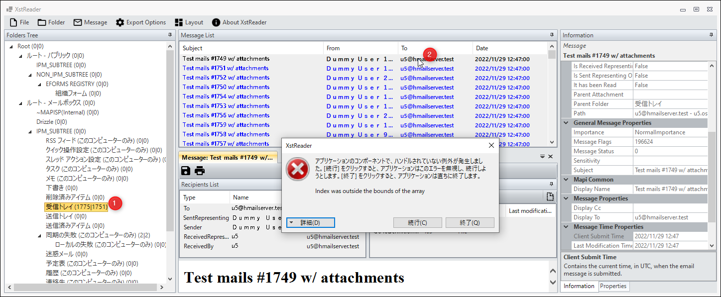Image resolution: width=721 pixels, height=297 pixels.
Task: Click the Last modification column header
Action: coord(530,211)
